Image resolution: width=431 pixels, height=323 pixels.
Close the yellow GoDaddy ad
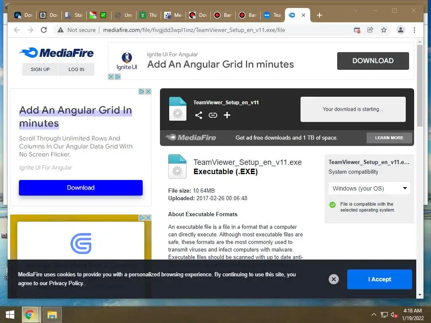(149, 217)
